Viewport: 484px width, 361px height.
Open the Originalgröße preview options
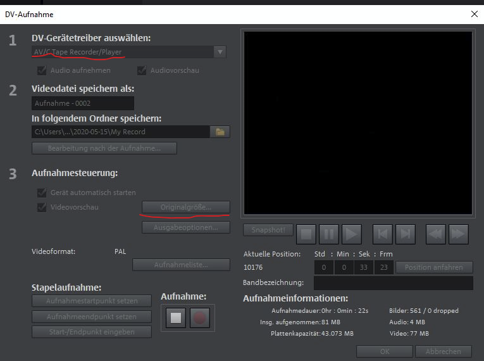tap(186, 207)
